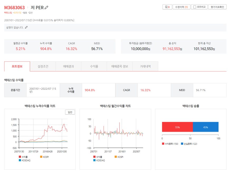Click the portfolio ID M3683063

pyautogui.click(x=14, y=8)
